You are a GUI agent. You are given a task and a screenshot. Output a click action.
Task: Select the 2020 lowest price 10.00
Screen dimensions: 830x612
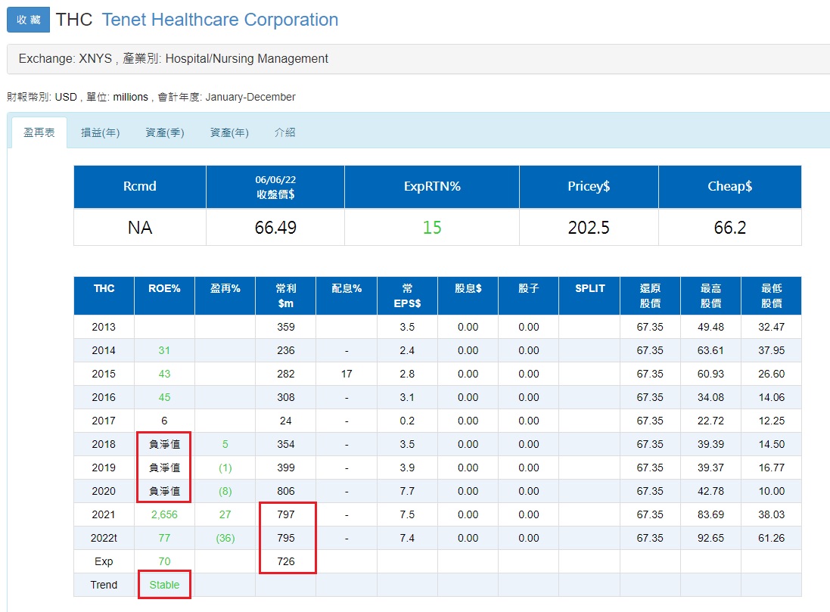click(x=771, y=491)
